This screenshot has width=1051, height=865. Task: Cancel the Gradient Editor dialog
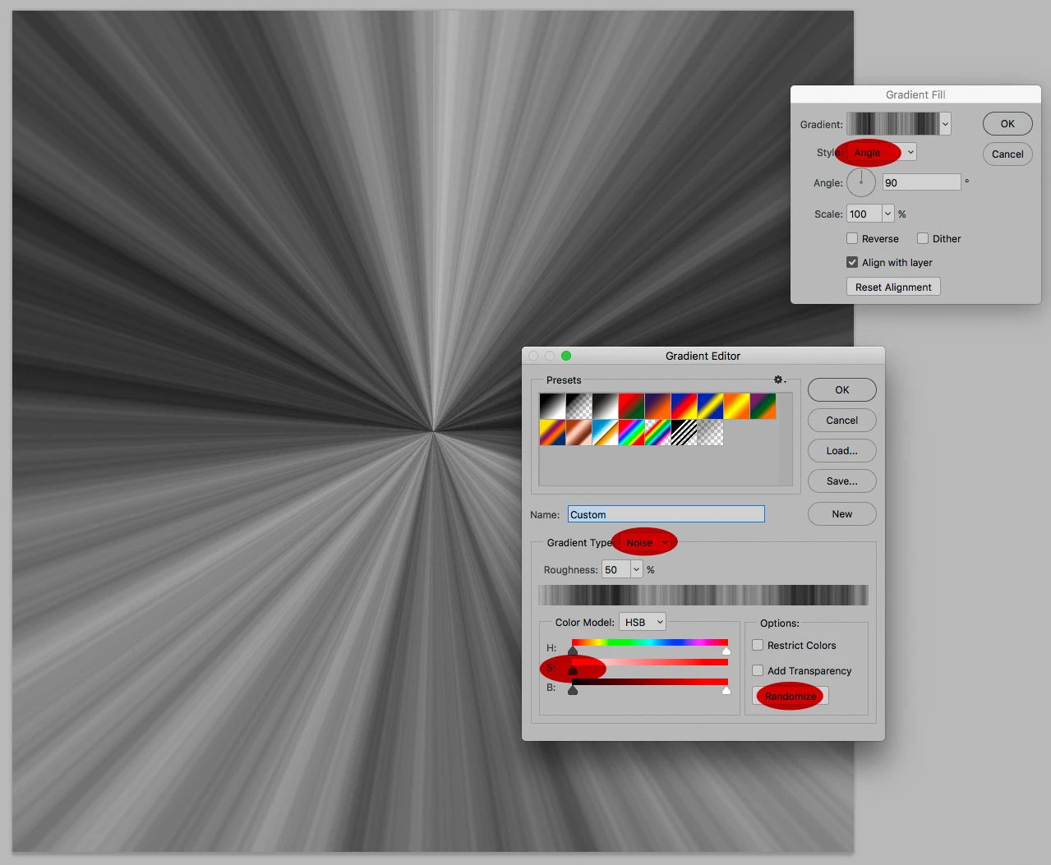(x=842, y=420)
